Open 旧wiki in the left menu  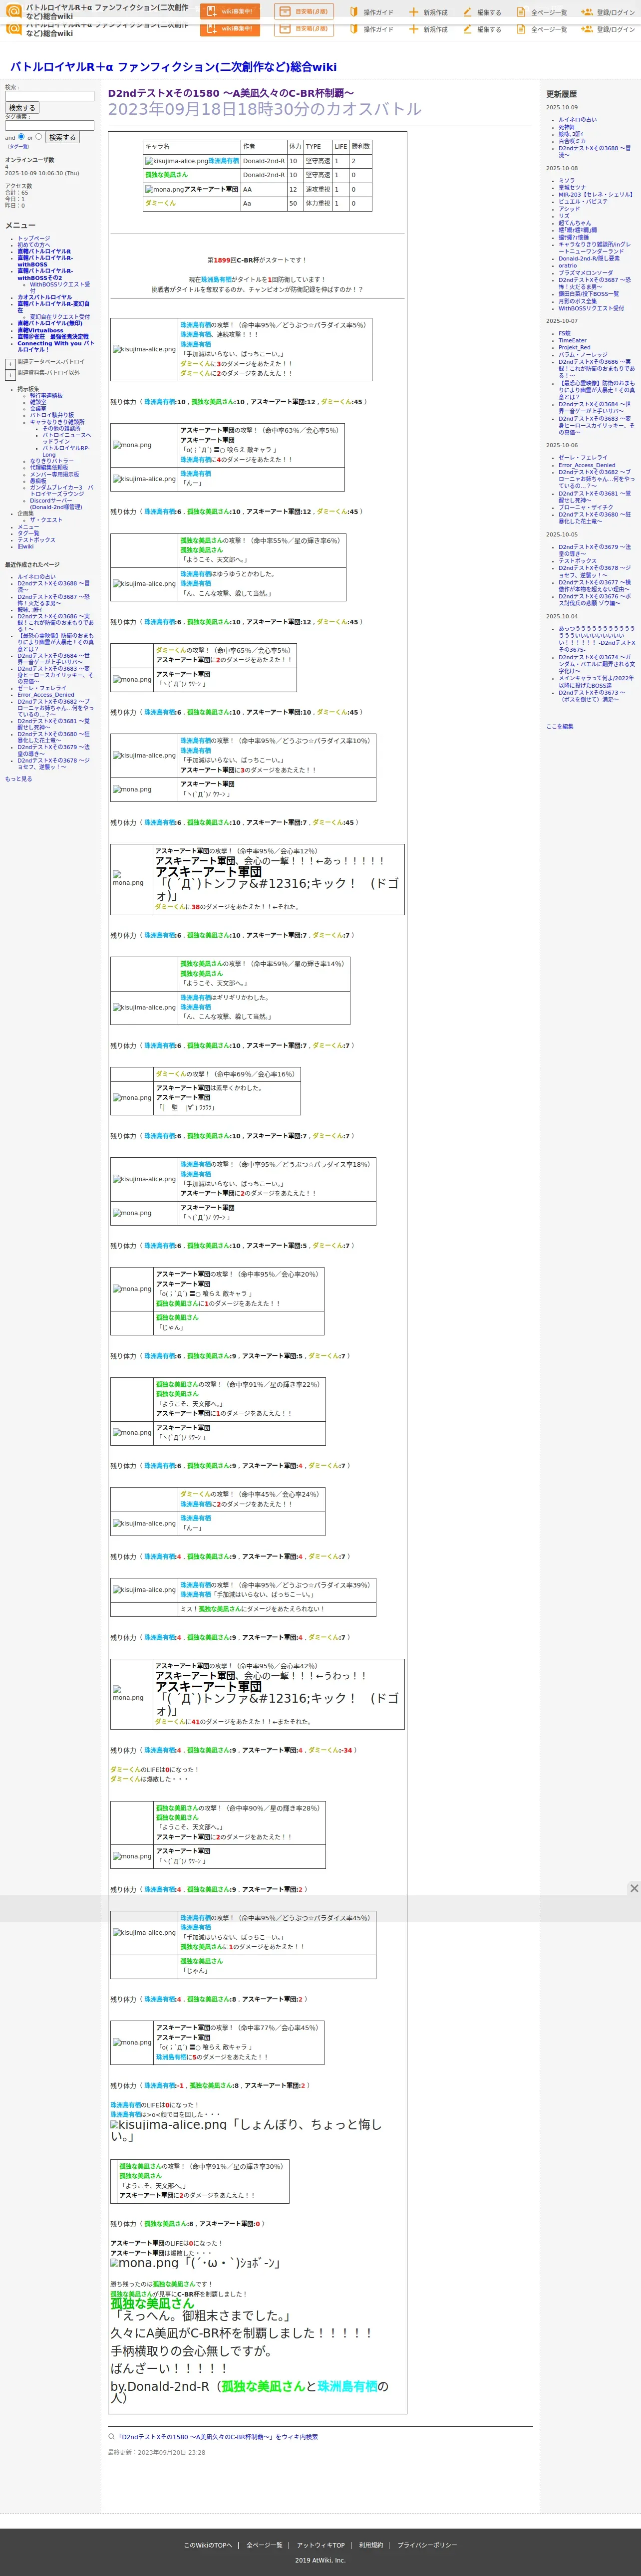25,547
